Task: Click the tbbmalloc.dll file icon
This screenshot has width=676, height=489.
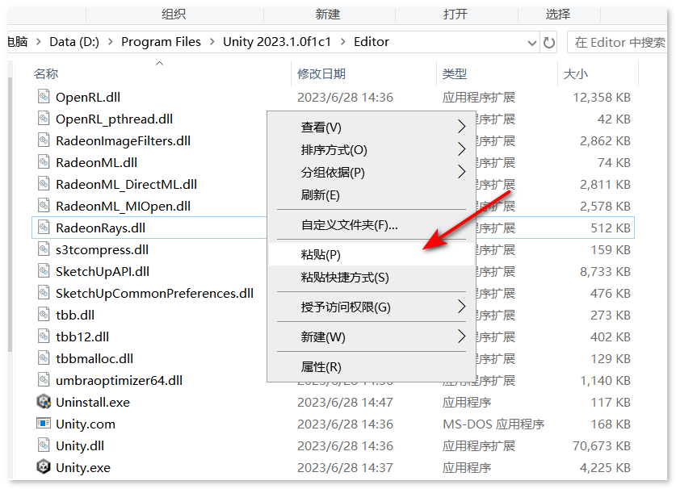Action: pyautogui.click(x=44, y=357)
